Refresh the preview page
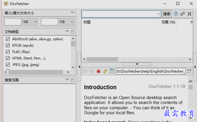The image size is (197, 122). click(105, 71)
